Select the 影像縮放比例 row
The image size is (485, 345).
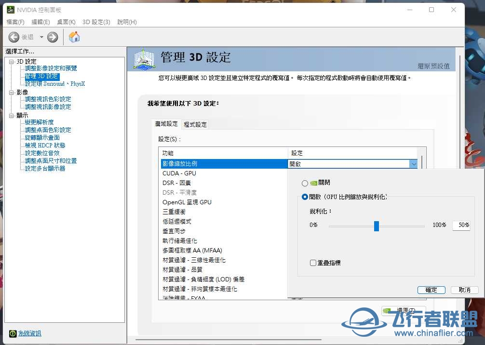click(x=224, y=164)
